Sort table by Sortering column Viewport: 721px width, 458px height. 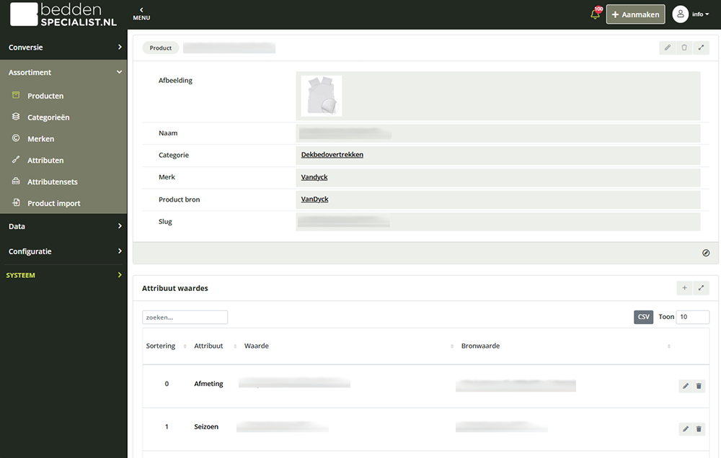[x=166, y=346]
